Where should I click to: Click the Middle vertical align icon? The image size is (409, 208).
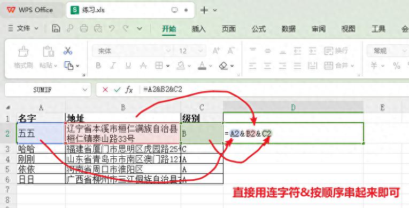coord(268,51)
